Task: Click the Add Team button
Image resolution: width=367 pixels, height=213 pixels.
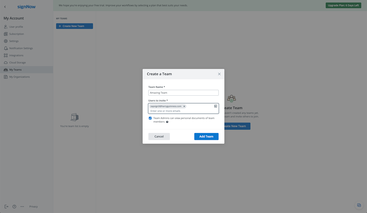Action: [x=206, y=136]
